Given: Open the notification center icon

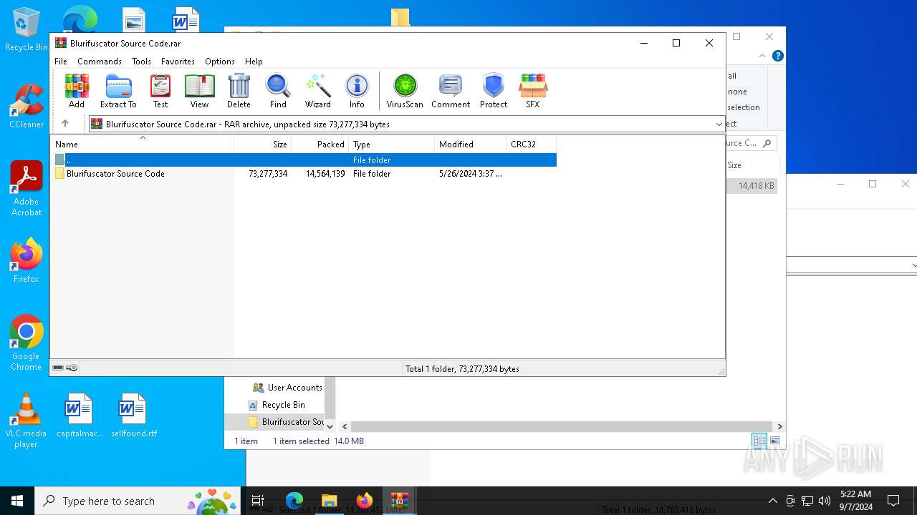Looking at the screenshot, I should [893, 501].
